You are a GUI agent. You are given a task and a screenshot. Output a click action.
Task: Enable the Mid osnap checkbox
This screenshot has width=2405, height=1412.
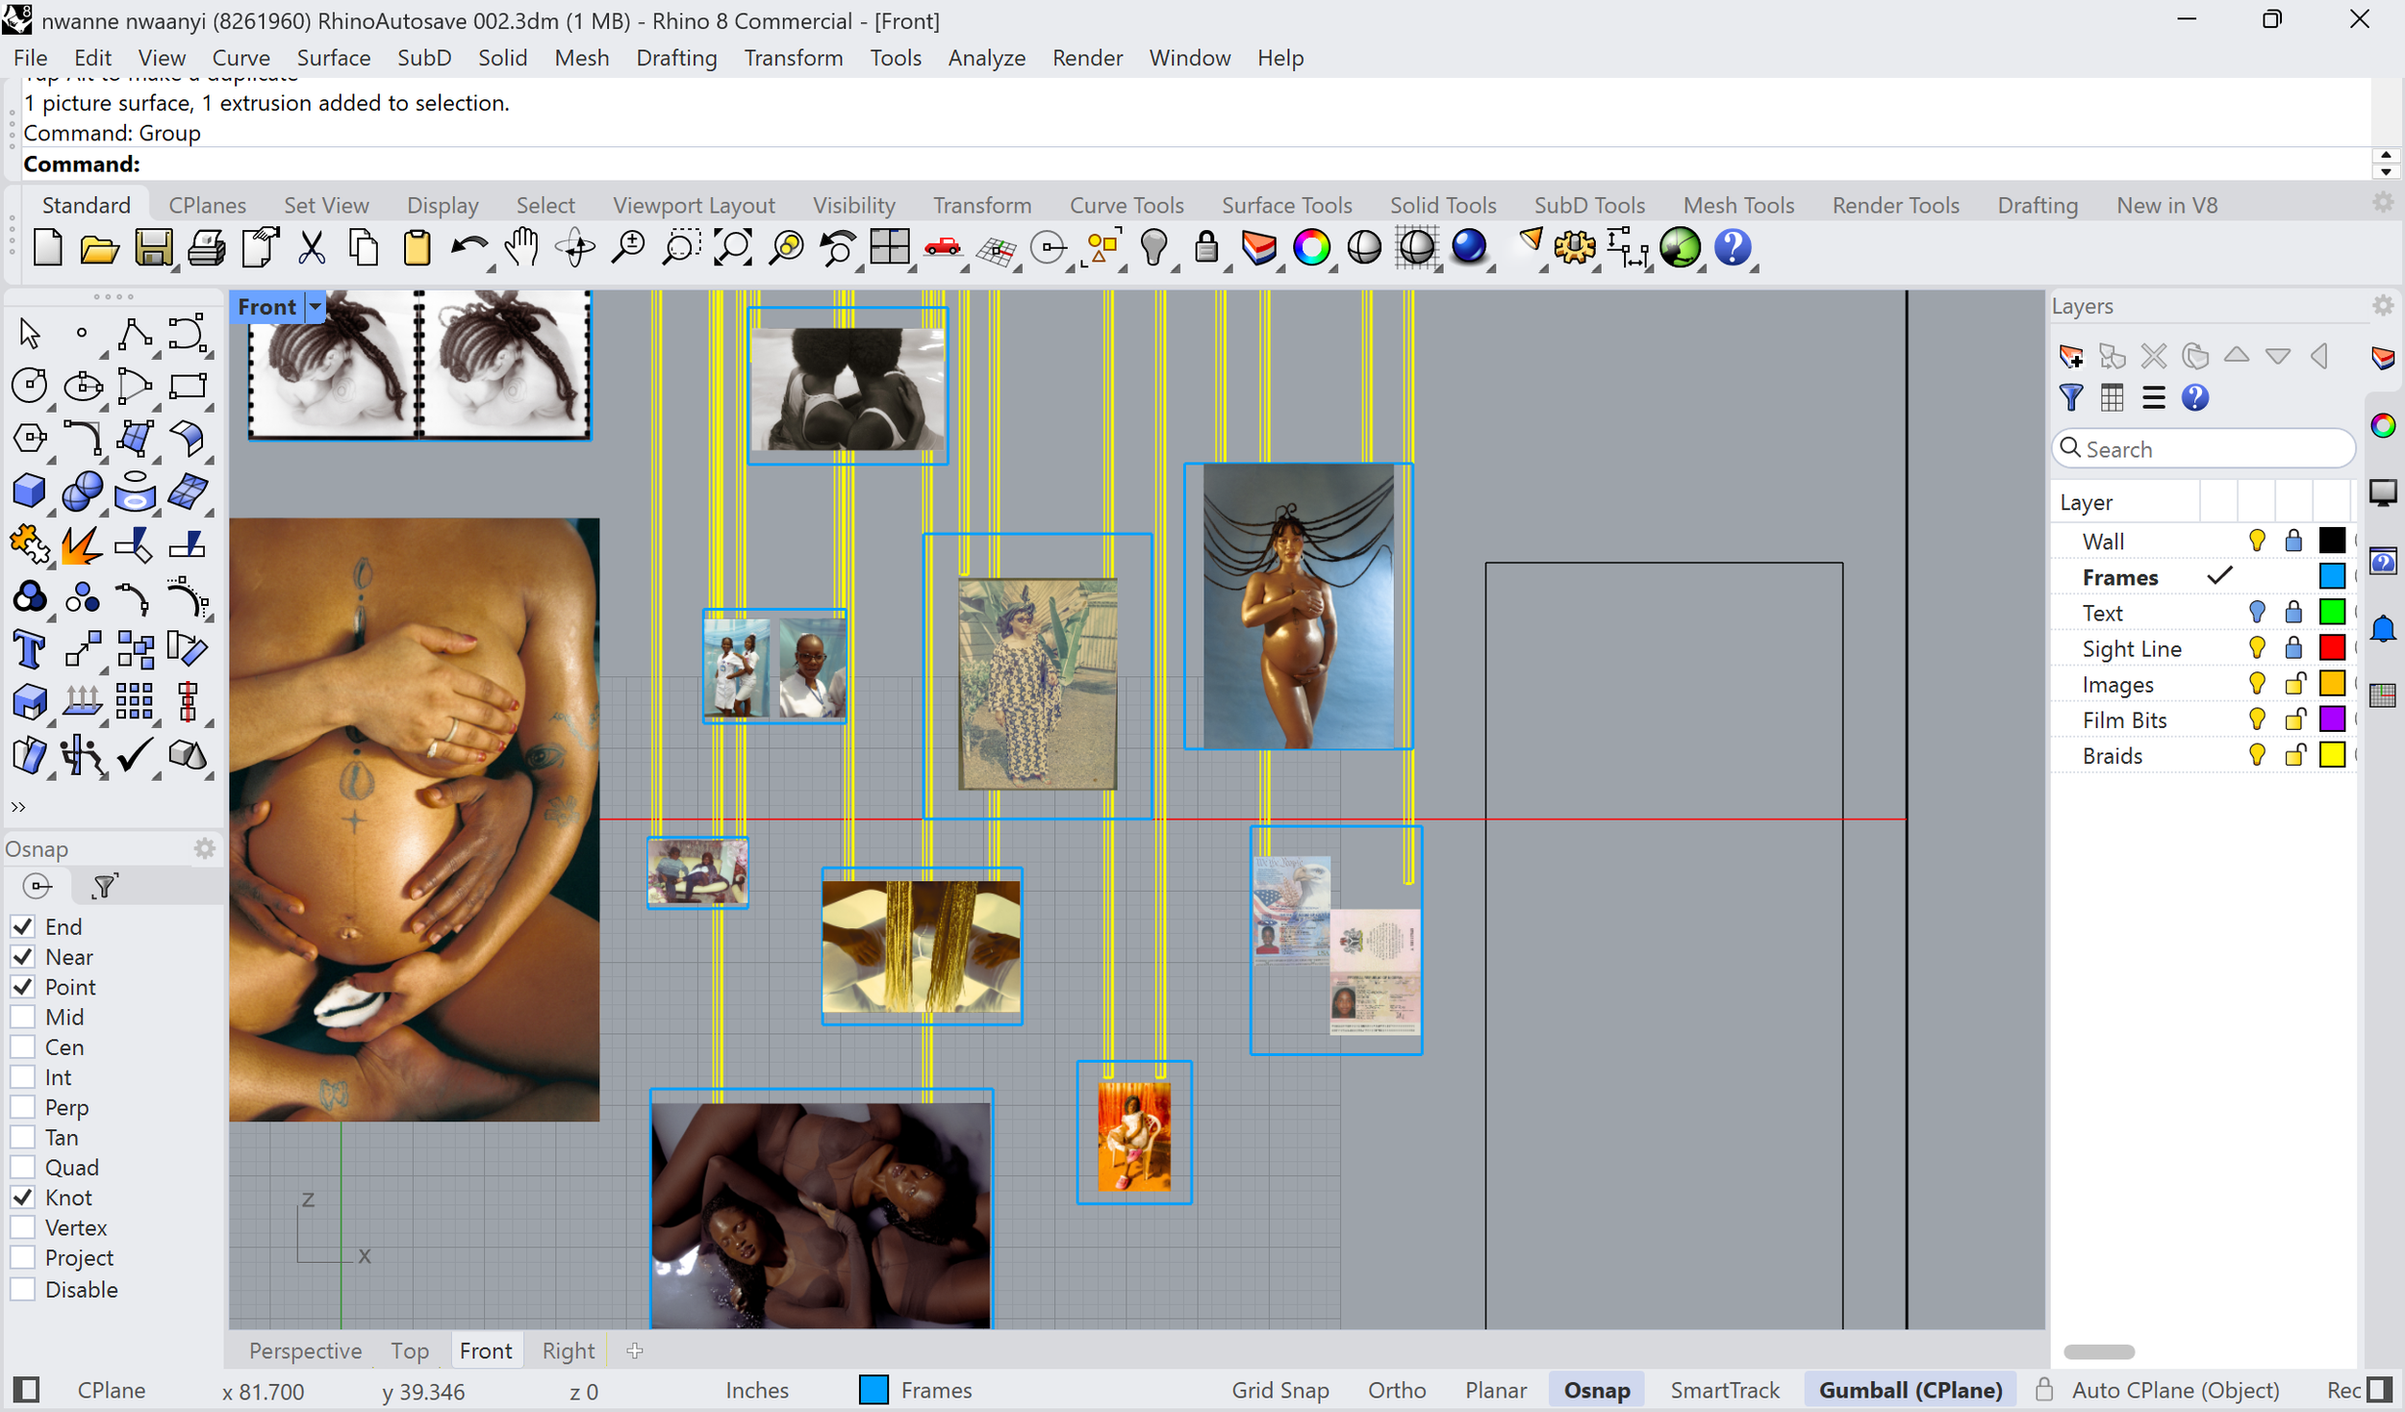pyautogui.click(x=23, y=1018)
